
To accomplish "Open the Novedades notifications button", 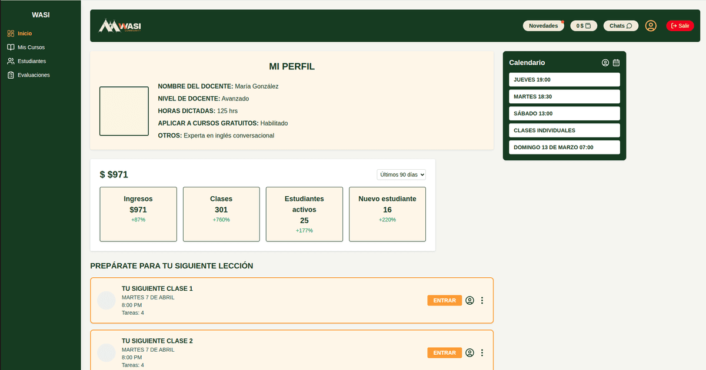I will click(x=543, y=25).
